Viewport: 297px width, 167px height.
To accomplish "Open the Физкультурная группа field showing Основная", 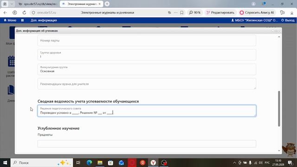I will (x=147, y=69).
